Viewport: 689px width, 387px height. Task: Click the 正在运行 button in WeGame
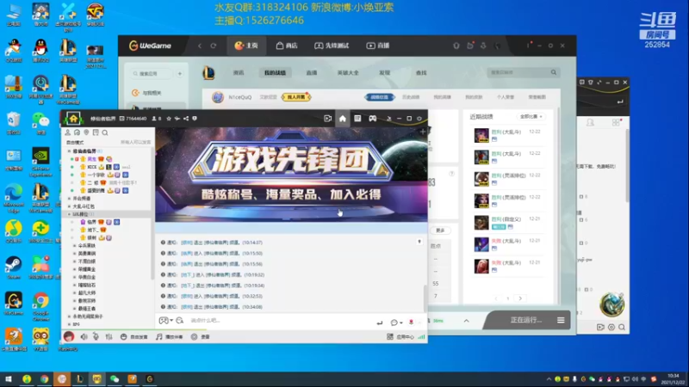pos(526,320)
